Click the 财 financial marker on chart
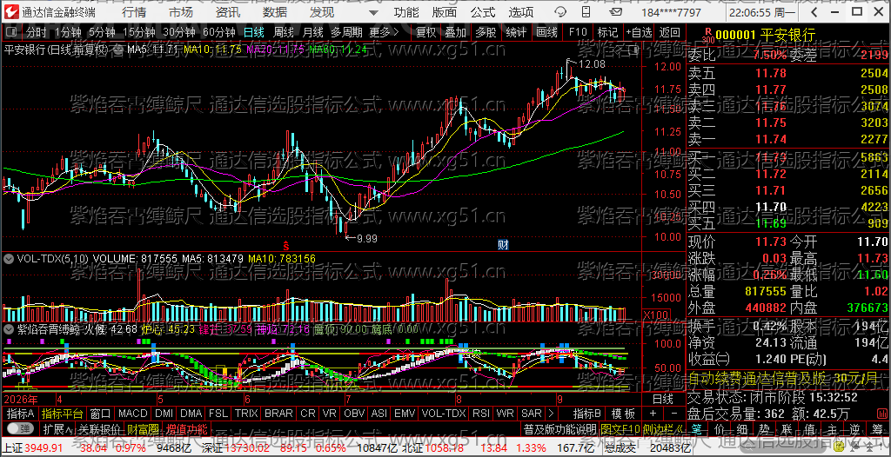 point(503,245)
